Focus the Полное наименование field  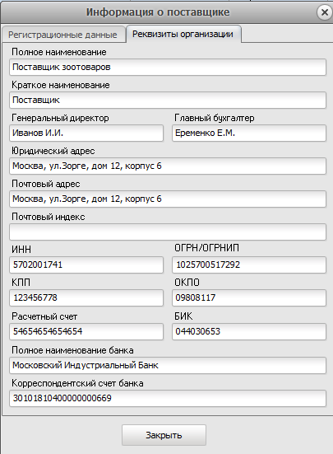point(168,68)
